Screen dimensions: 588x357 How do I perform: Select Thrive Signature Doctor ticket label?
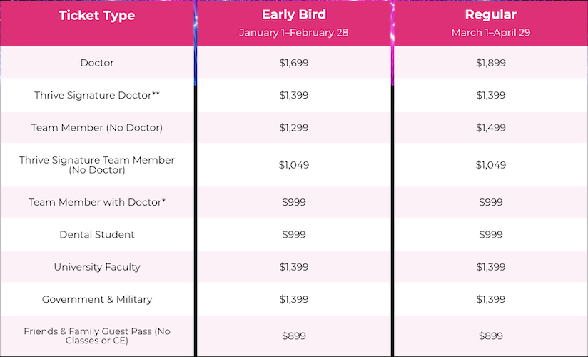pyautogui.click(x=97, y=95)
